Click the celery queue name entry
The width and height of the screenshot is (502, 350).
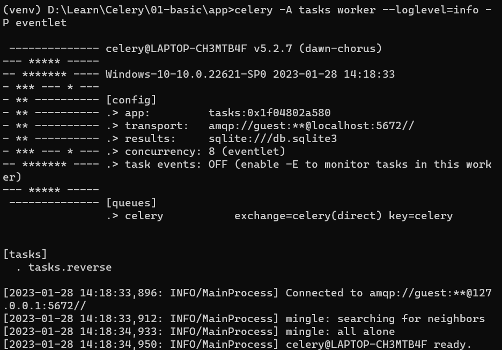point(144,216)
